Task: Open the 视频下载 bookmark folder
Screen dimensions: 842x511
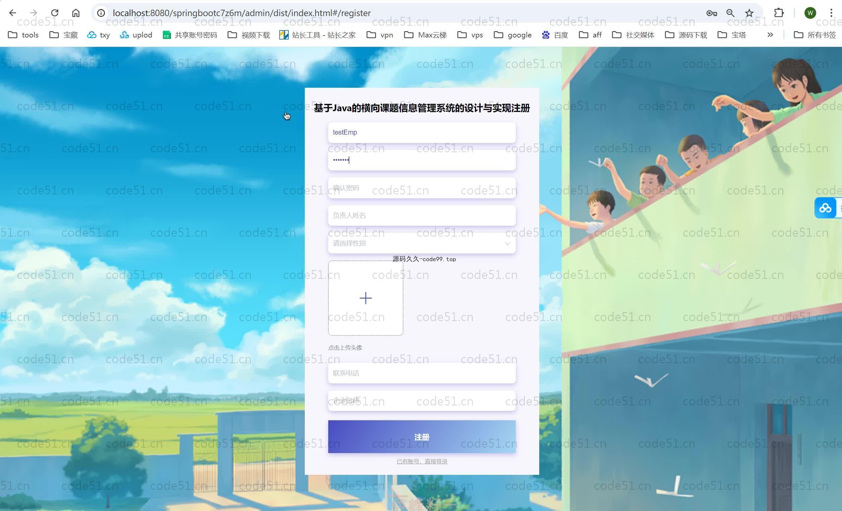Action: 249,35
